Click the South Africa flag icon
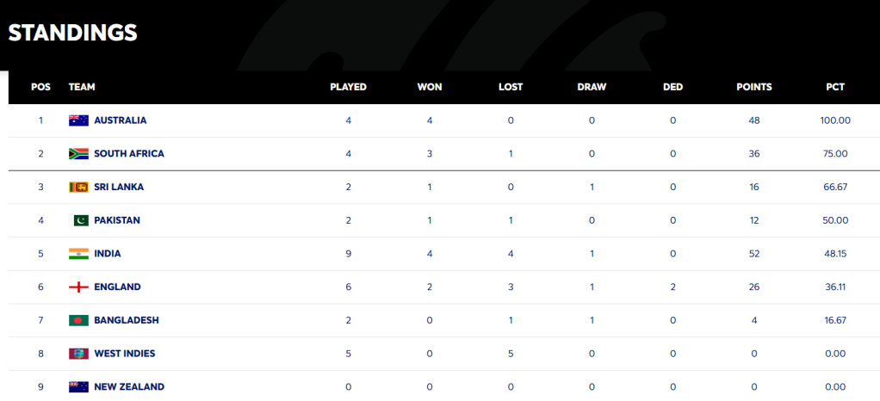 pyautogui.click(x=78, y=154)
